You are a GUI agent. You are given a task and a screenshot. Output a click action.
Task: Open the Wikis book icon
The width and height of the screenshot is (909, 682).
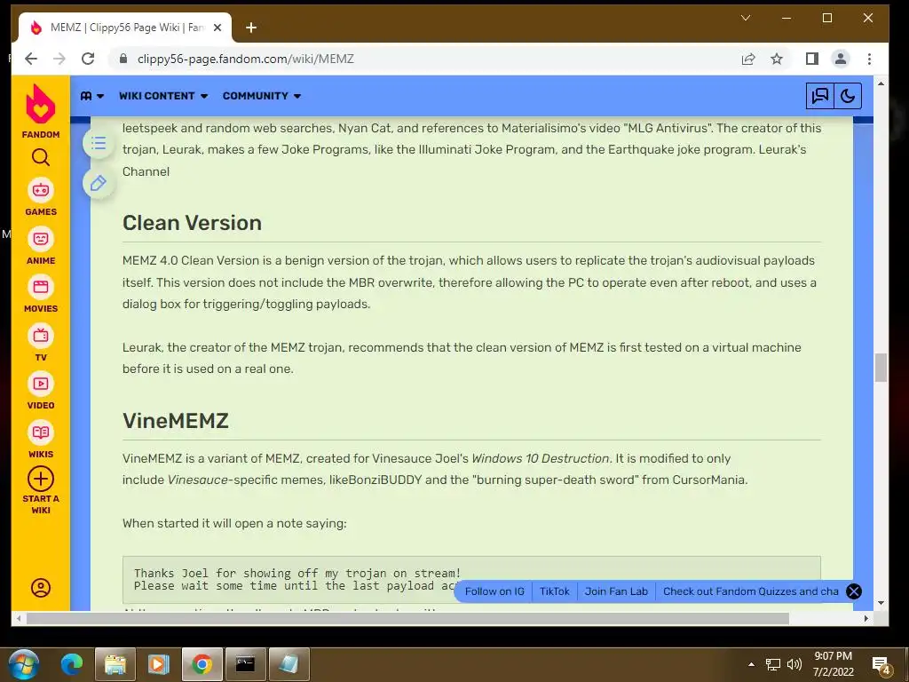41,432
